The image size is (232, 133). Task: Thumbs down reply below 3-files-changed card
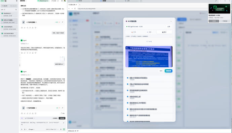[36, 28]
